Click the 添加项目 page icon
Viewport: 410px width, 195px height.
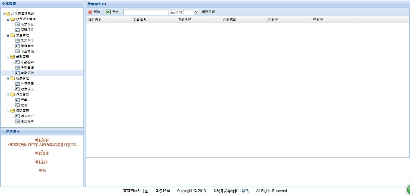[x=17, y=24]
